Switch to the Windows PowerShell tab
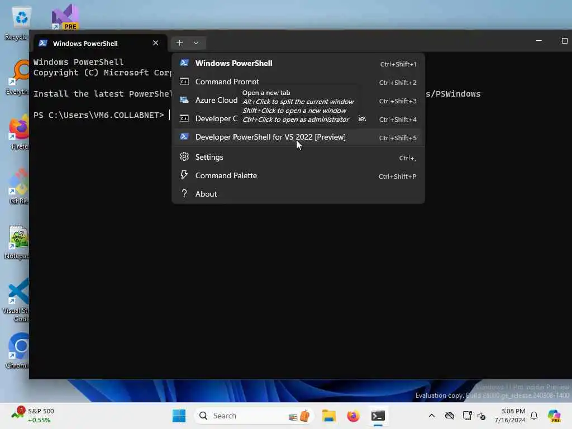 pyautogui.click(x=99, y=44)
